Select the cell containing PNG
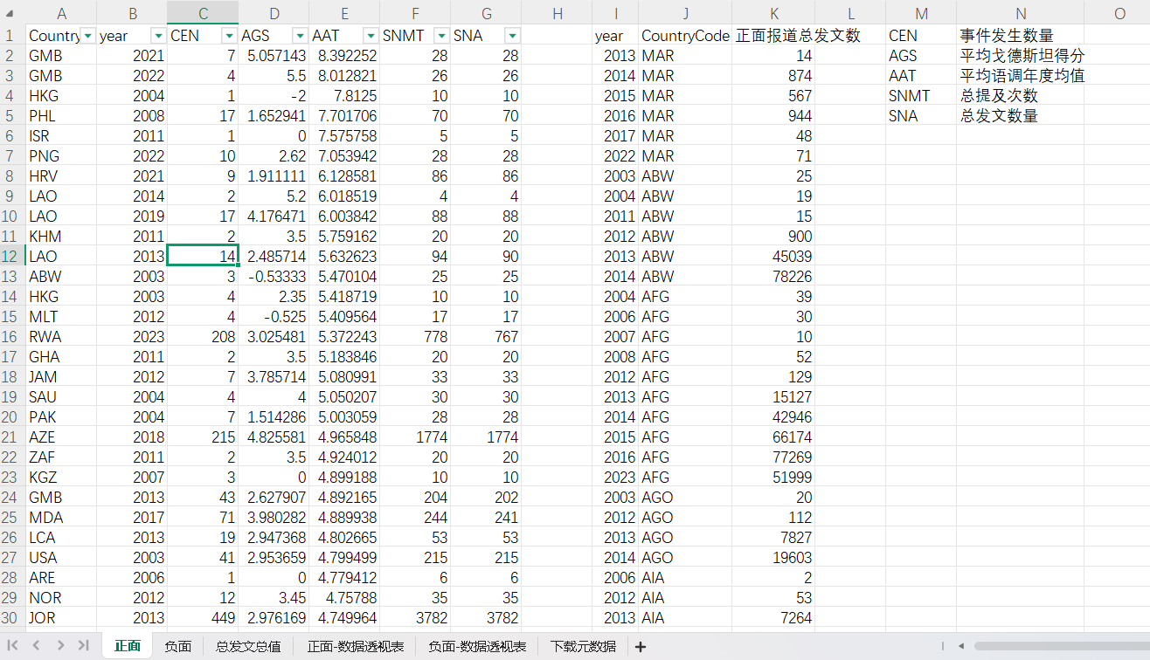Screen dimensions: 1150x660 pos(61,156)
